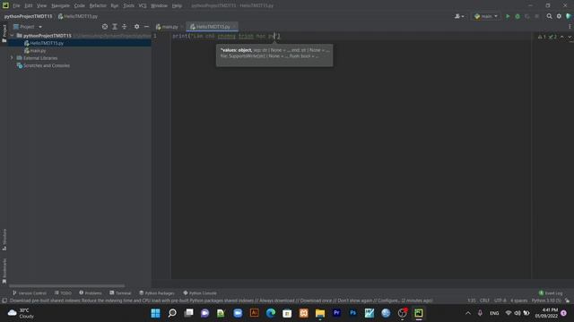This screenshot has width=574, height=322.
Task: Open the Code With Me user icon
Action: coord(459,16)
